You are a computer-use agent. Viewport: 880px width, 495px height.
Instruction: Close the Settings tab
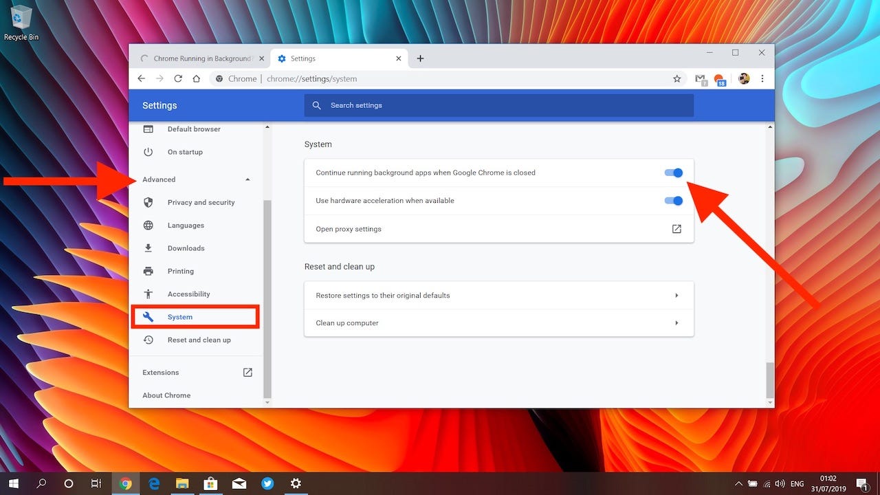tap(399, 58)
